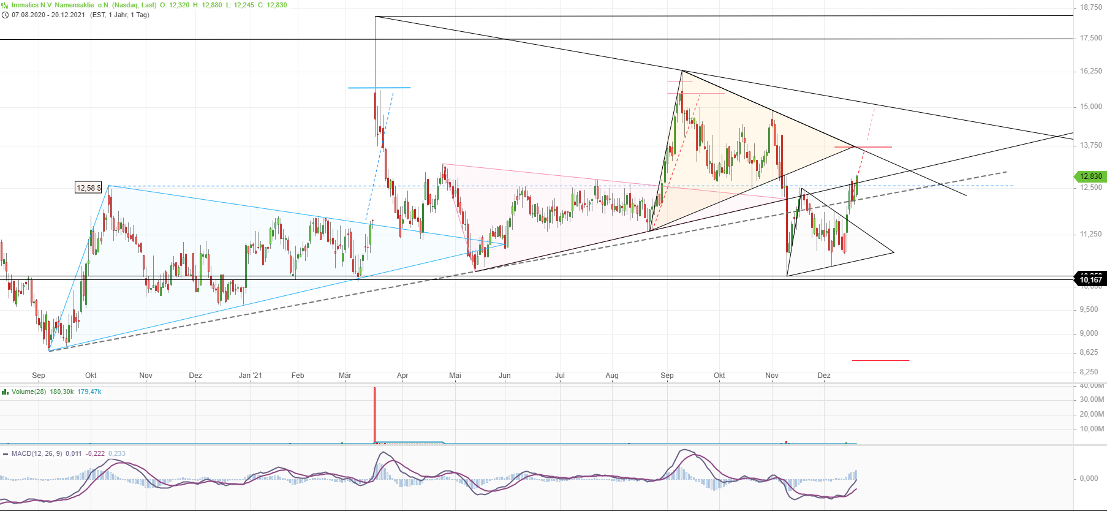
Task: Click the clock icon beside the date range
Action: coord(5,15)
